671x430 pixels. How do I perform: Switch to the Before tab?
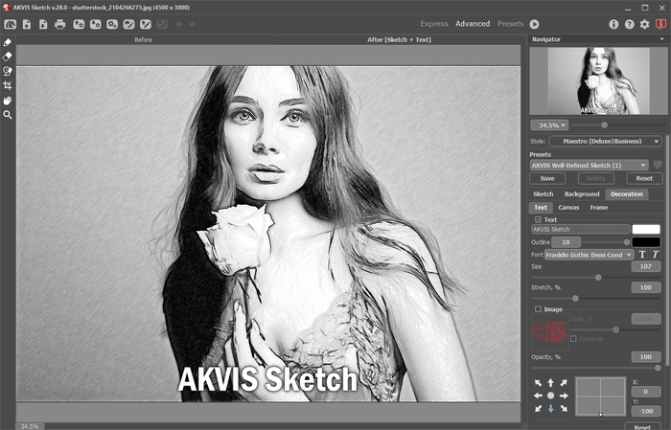143,40
